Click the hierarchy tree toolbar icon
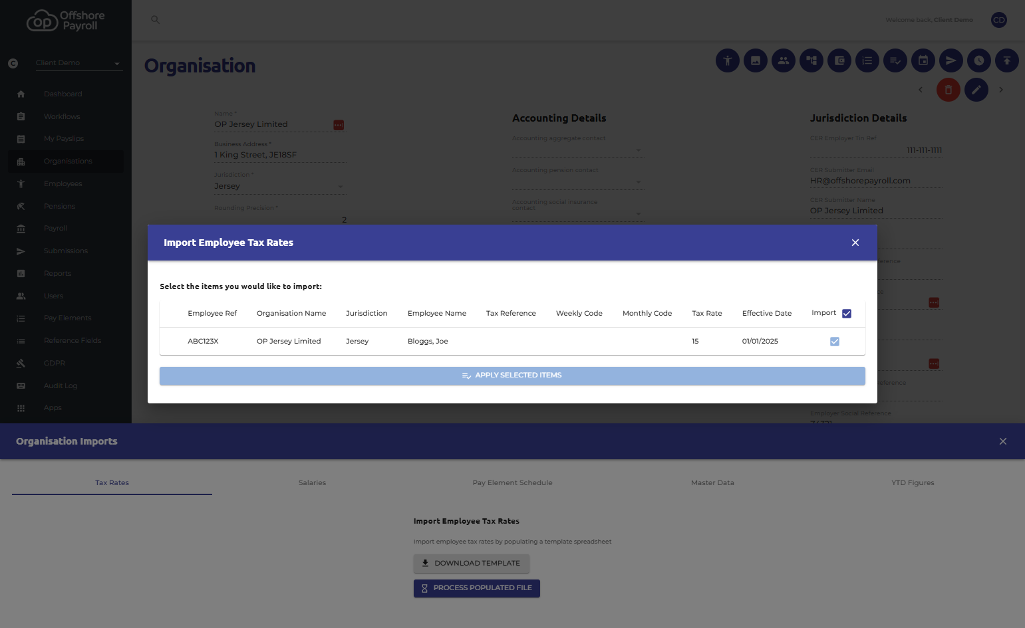1025x628 pixels. (x=811, y=60)
